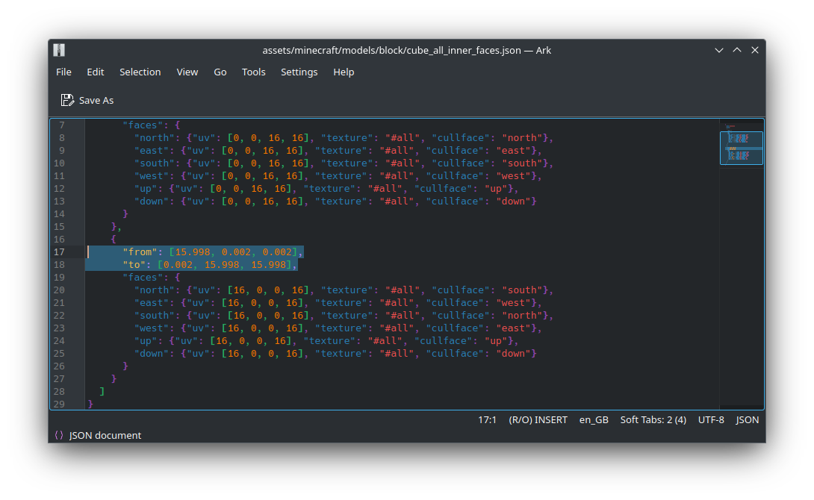Open the Settings menu
Screen dimensions: 814x500
pos(299,72)
